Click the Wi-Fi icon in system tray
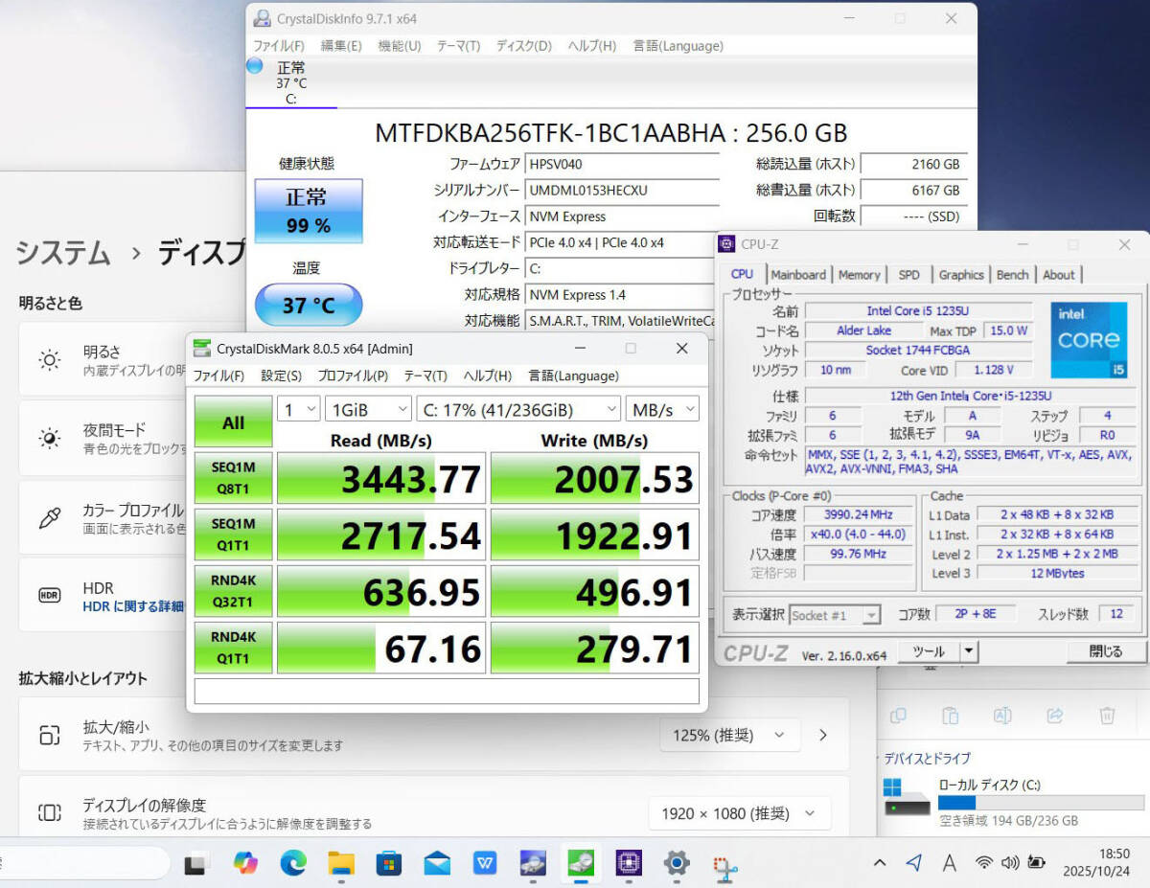 point(983,863)
